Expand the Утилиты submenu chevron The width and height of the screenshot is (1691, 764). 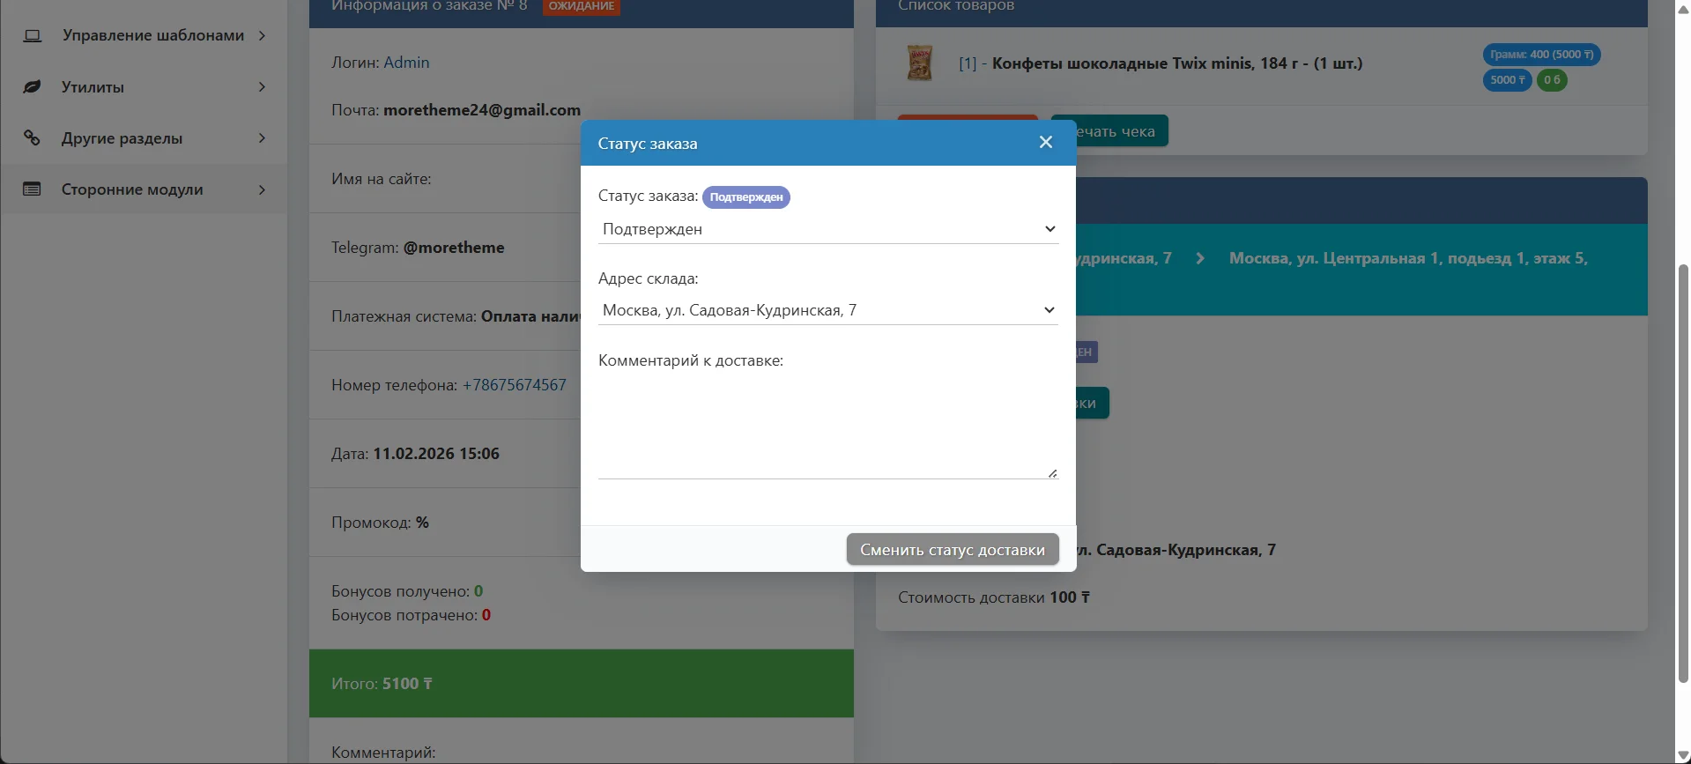262,87
